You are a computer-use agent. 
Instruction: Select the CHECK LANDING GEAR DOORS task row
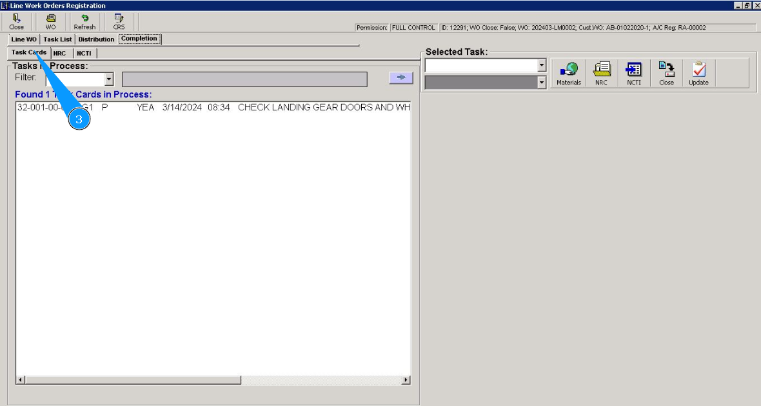click(213, 107)
